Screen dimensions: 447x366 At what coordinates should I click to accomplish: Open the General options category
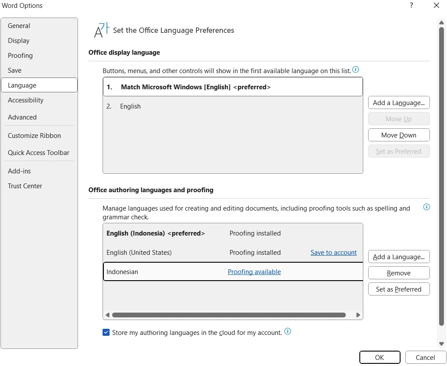(39, 26)
